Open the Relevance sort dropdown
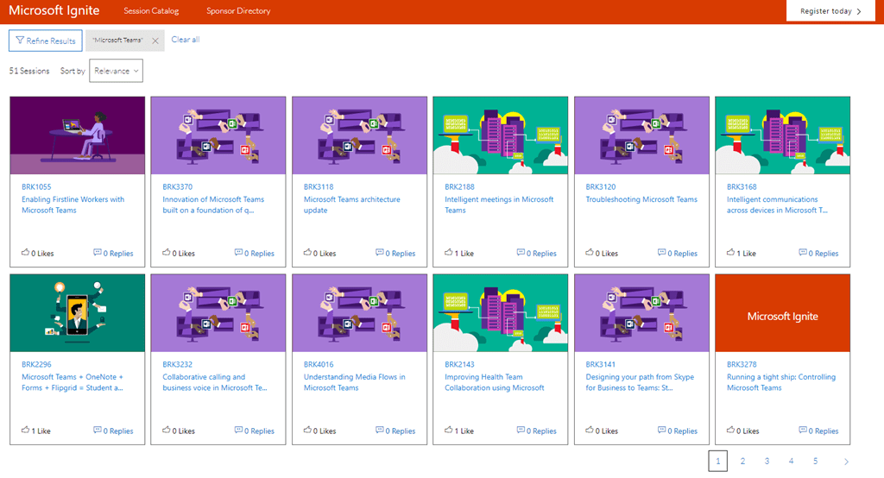 pos(117,71)
